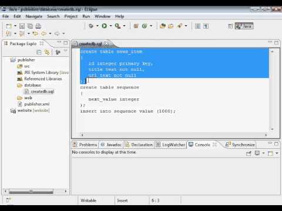Click the Last Edit Location icon

pyautogui.click(x=35, y=33)
